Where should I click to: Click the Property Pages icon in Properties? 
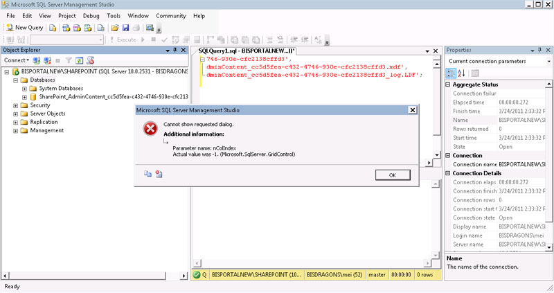click(475, 73)
